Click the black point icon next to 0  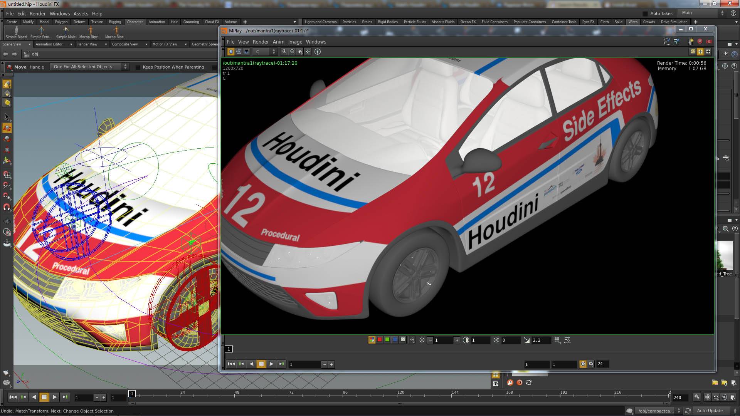(496, 340)
